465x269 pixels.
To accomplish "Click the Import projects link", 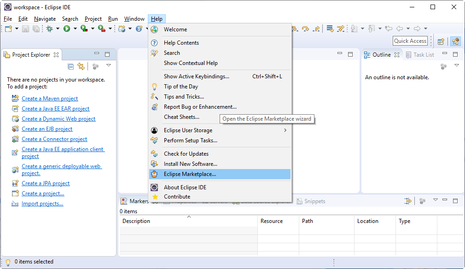I will (x=42, y=204).
